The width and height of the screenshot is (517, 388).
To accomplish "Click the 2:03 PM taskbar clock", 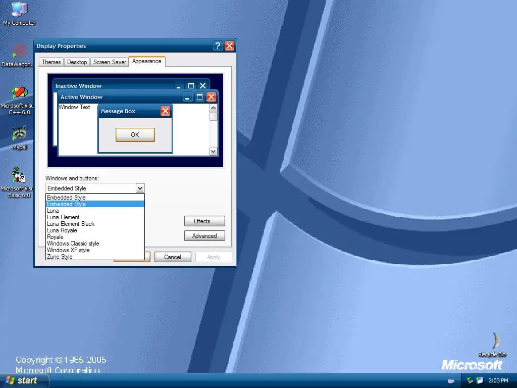I will tap(498, 380).
